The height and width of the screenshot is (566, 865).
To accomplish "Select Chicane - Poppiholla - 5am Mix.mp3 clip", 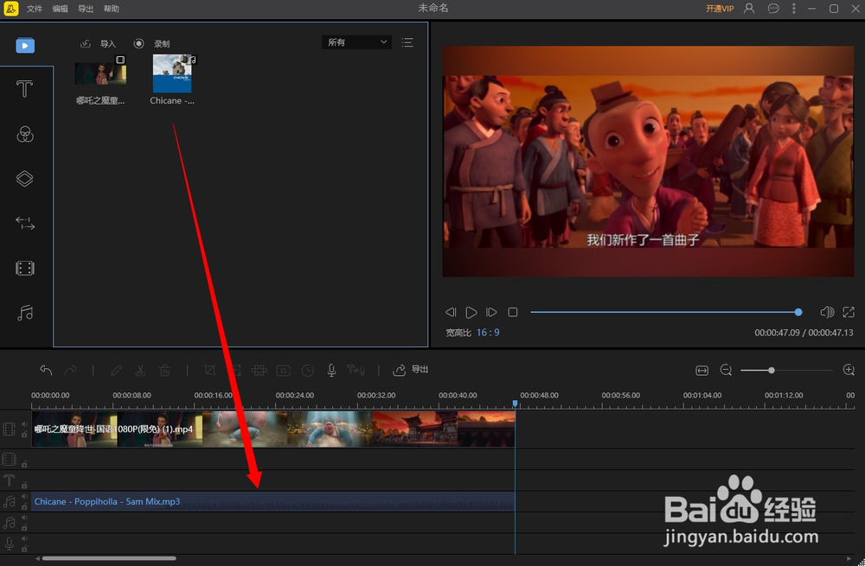I will click(273, 501).
